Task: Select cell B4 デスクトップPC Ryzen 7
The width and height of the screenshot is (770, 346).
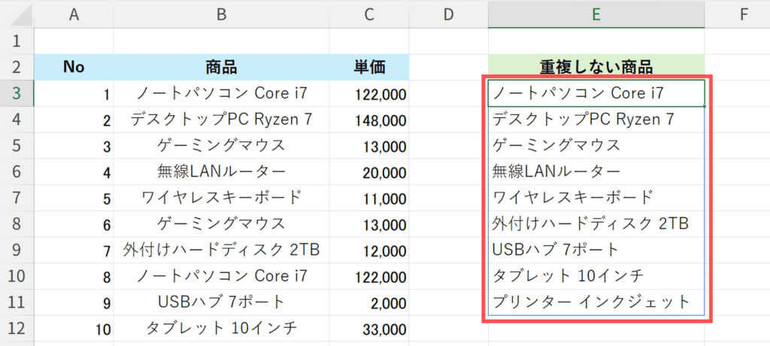Action: point(221,120)
